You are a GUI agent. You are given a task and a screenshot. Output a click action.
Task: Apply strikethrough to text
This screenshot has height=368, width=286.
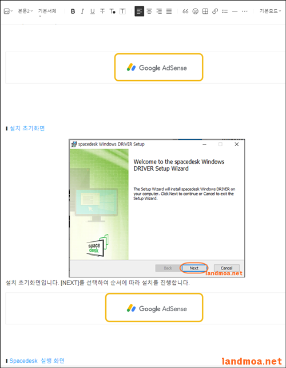pyautogui.click(x=102, y=11)
